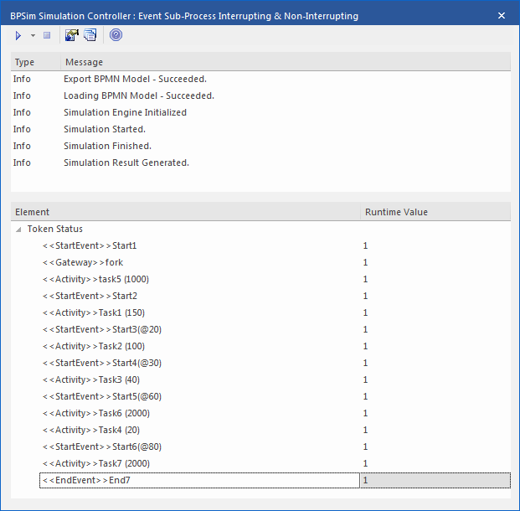Select the Activity task5 (1000) row
The image size is (520, 511).
[95, 279]
